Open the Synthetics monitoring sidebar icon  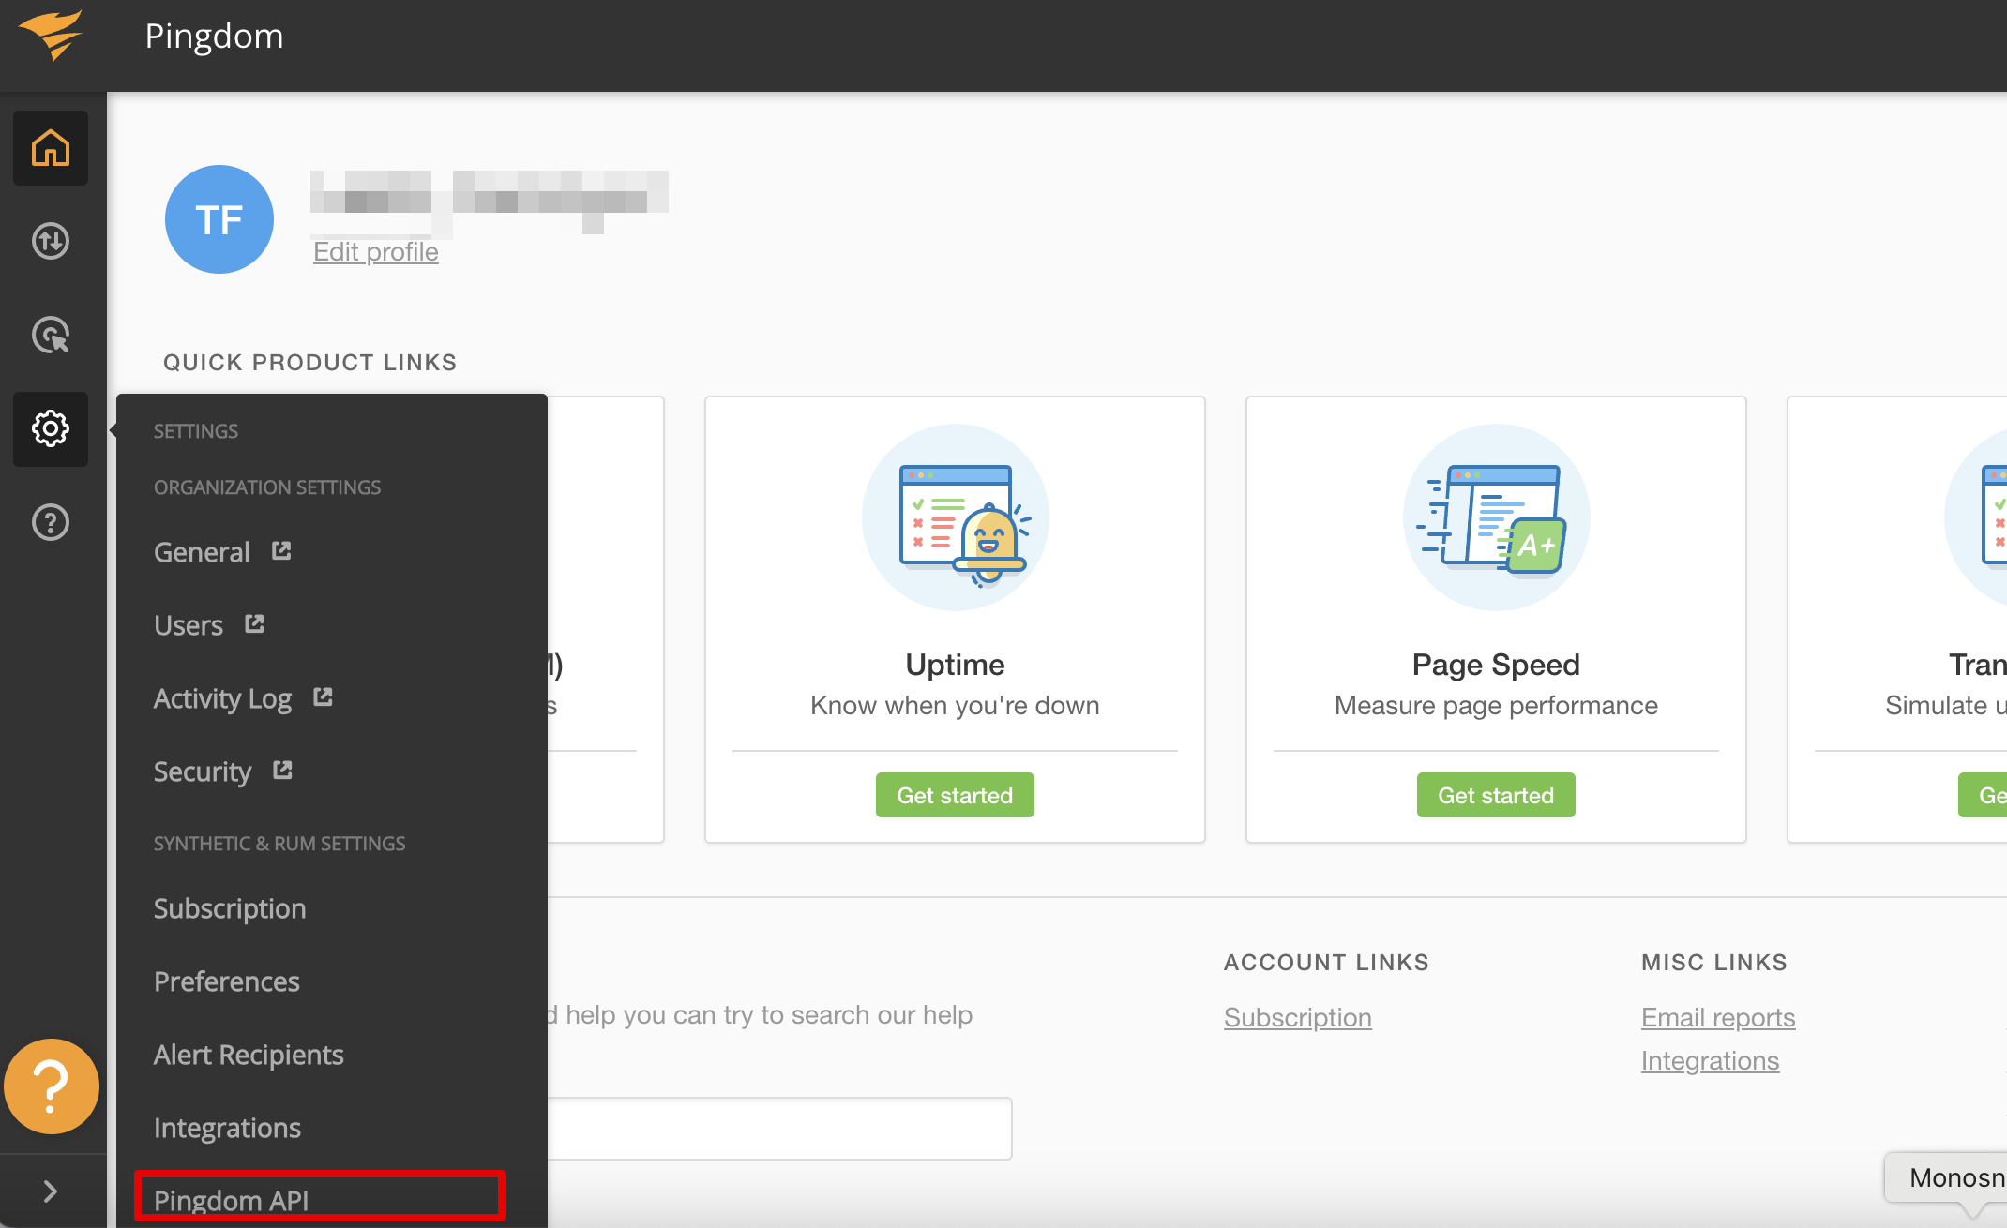click(x=51, y=241)
